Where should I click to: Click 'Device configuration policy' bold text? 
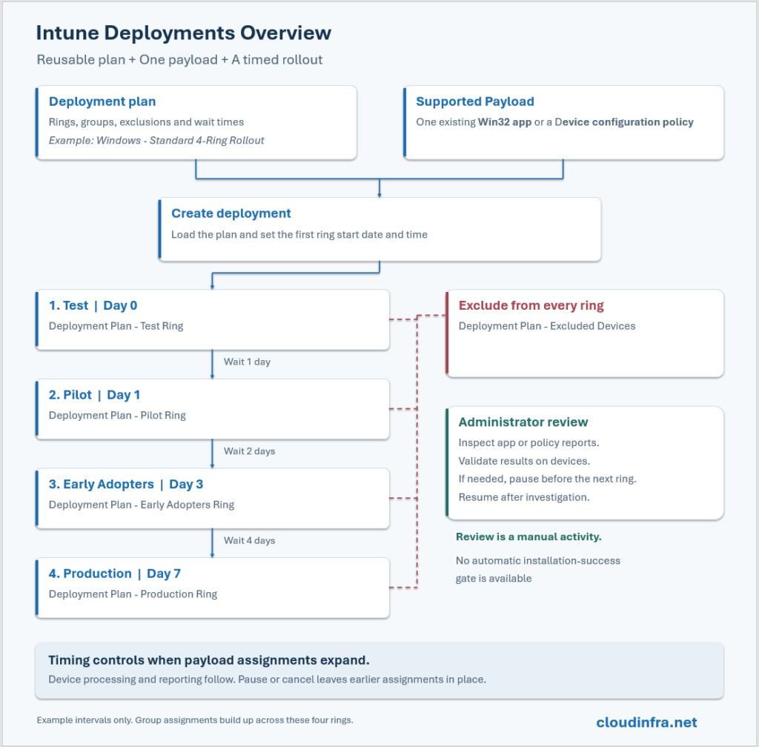pos(624,122)
